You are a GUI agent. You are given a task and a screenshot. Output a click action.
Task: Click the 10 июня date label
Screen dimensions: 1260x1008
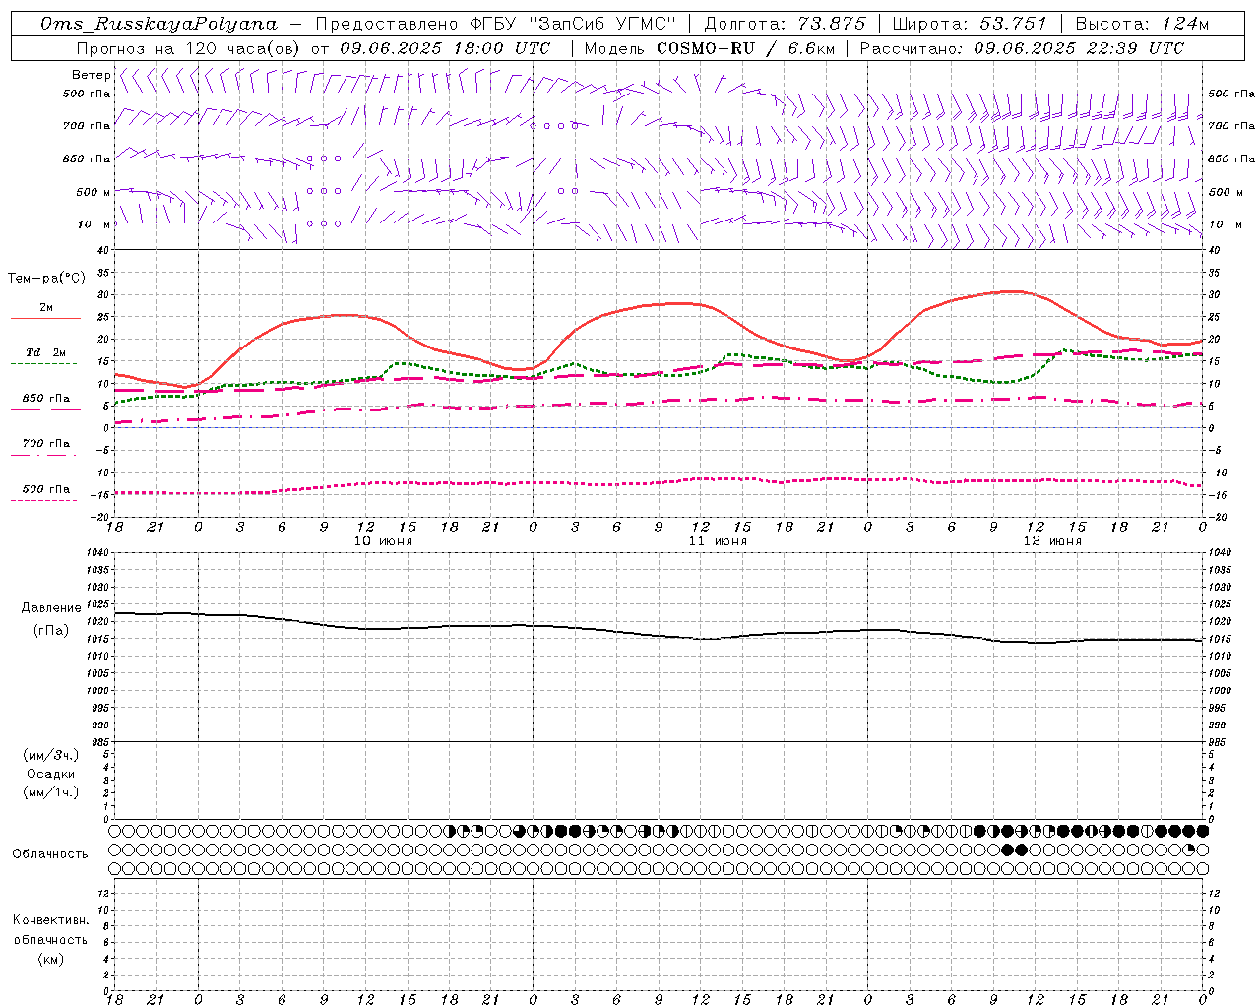click(383, 541)
